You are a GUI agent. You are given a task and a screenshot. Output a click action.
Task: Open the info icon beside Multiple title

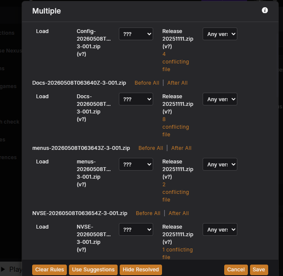click(x=264, y=10)
